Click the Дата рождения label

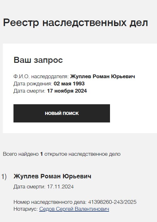click(33, 84)
